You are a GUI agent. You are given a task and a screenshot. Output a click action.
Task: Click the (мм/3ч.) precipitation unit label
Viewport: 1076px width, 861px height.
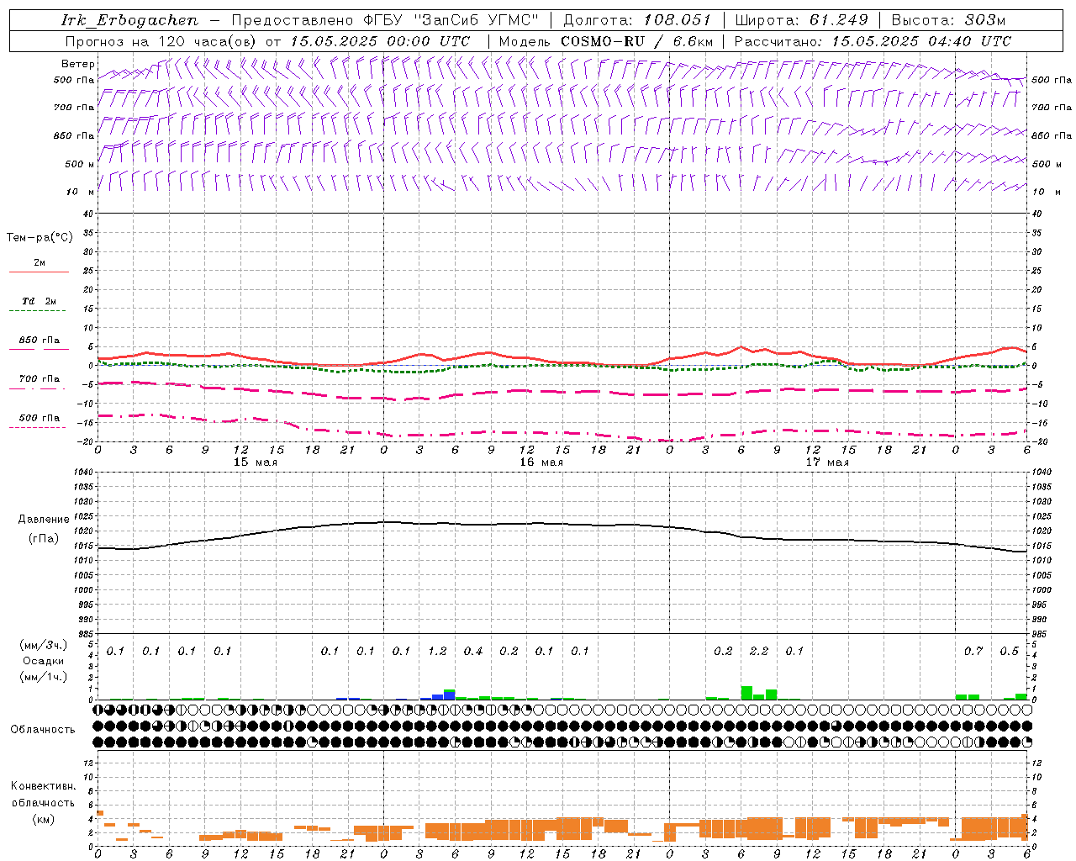(x=44, y=645)
